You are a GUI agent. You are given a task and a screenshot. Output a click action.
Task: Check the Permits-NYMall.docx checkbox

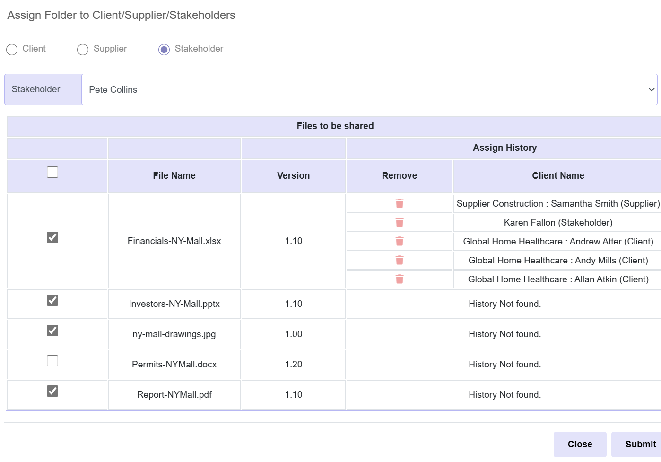click(52, 361)
